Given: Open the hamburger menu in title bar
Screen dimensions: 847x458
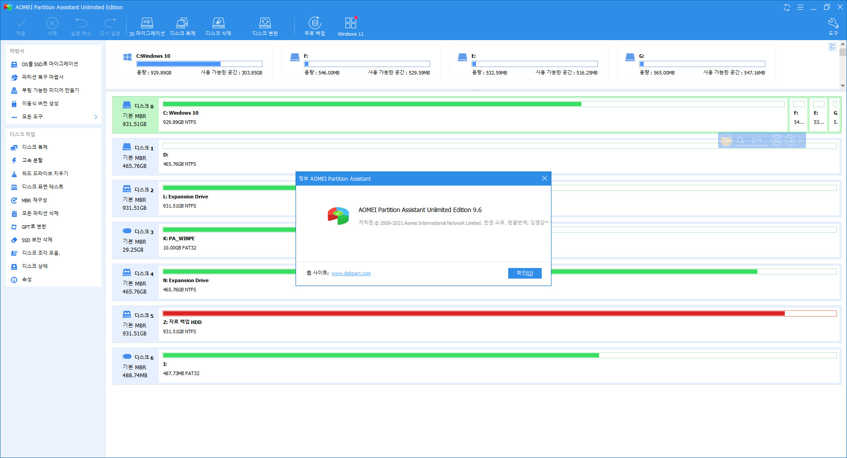Looking at the screenshot, I should (800, 7).
